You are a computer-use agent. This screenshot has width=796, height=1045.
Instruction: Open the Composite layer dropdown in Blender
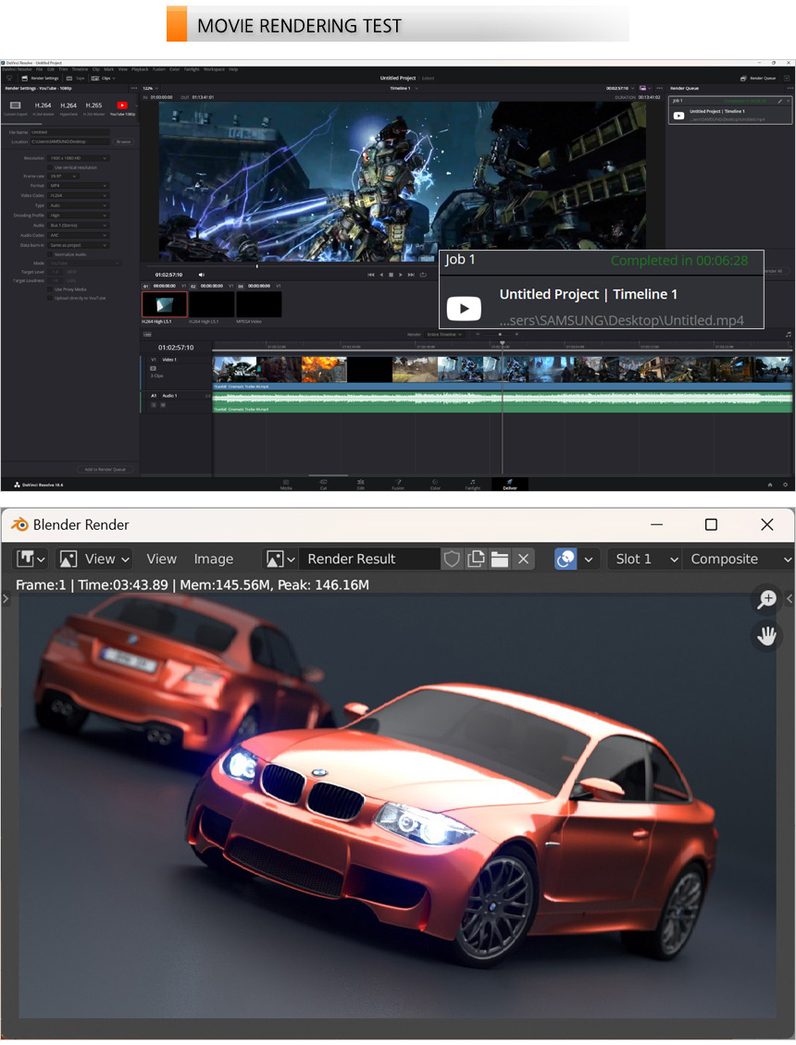(740, 559)
